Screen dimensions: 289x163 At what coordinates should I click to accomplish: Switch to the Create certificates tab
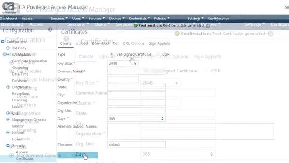[65, 43]
